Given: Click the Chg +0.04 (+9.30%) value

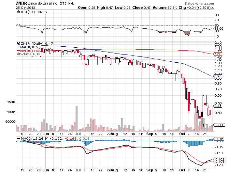Looking at the screenshot, I should [x=194, y=8].
